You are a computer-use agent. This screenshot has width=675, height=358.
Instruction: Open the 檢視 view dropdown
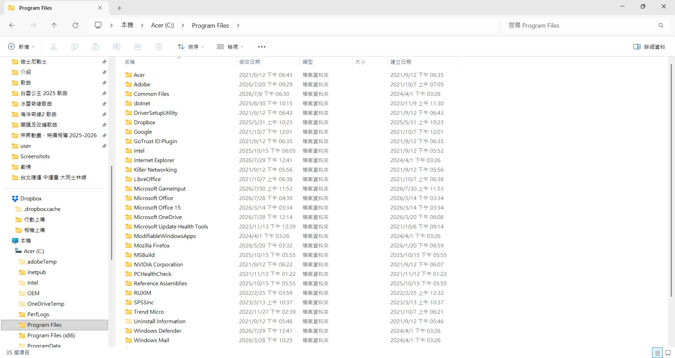pos(230,47)
